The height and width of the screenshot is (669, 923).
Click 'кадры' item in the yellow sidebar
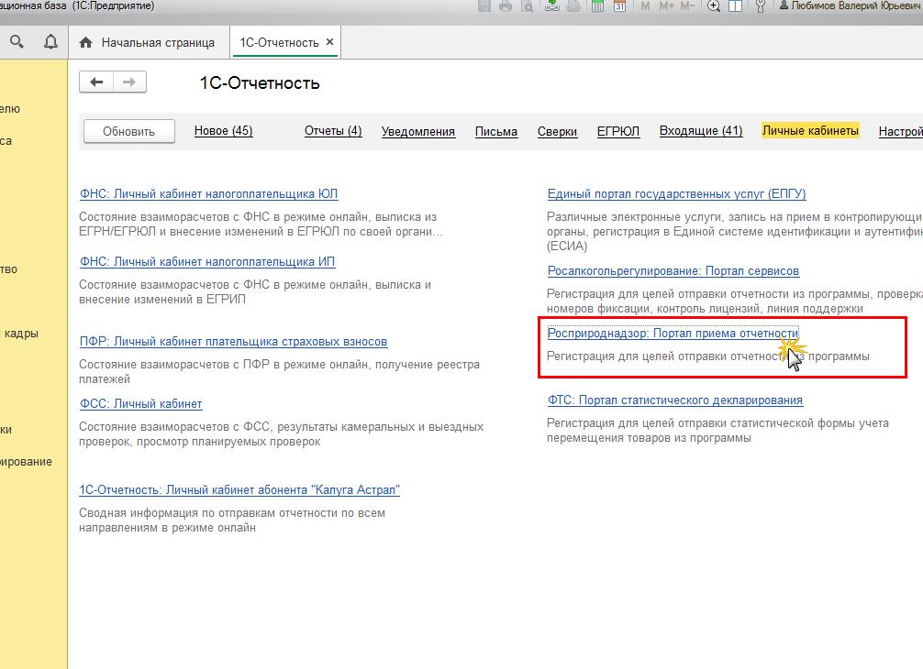click(x=21, y=334)
